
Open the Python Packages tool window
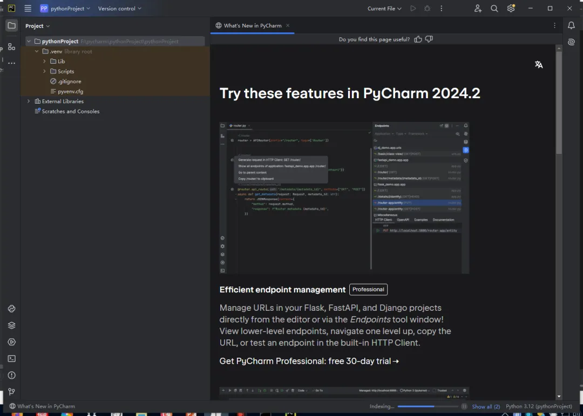click(11, 325)
